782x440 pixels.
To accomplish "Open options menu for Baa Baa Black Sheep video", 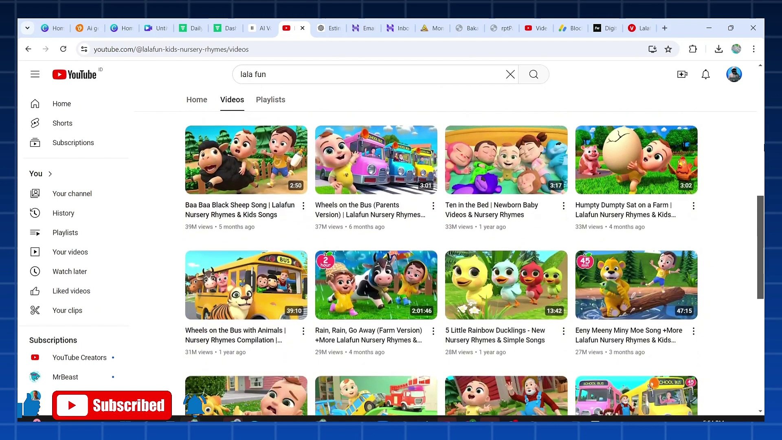I will (303, 206).
